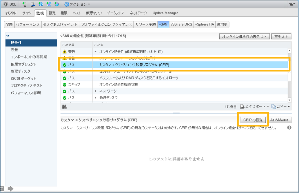299x193 pixels.
Task: Click the gray right-arrow icon below the sidebar
Action: (x=10, y=189)
